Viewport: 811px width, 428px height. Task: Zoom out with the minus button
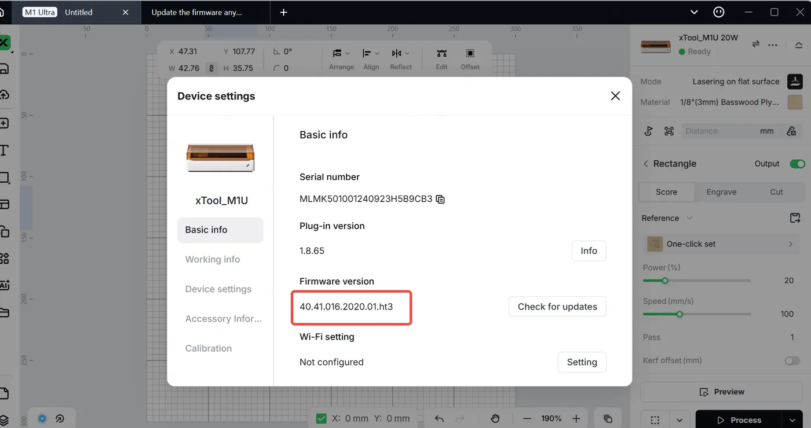(527, 419)
